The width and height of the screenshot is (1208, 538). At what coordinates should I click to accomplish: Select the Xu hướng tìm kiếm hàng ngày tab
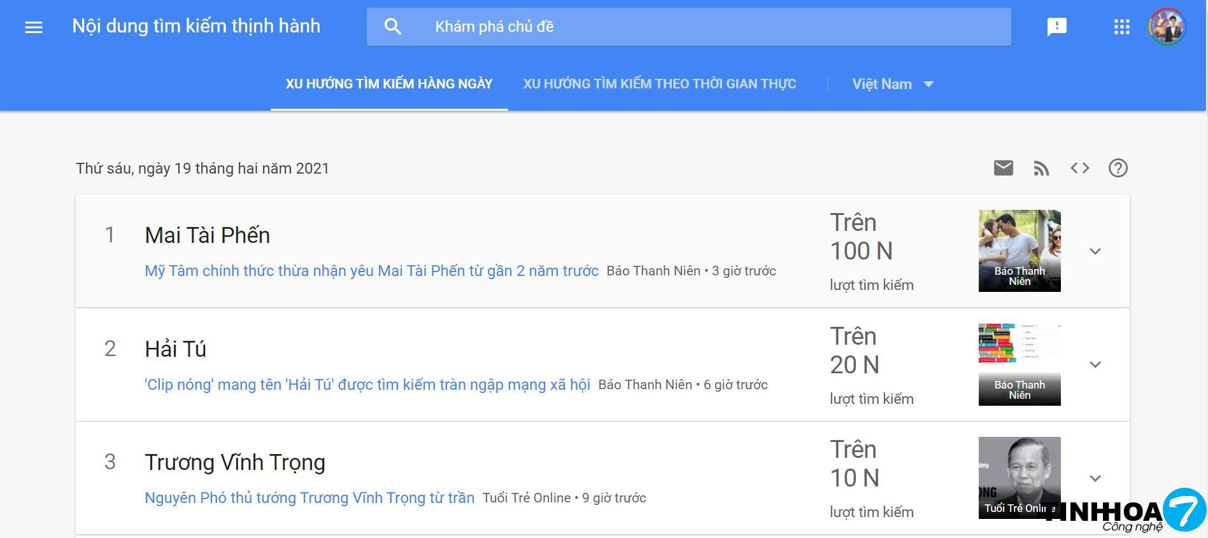pos(389,84)
